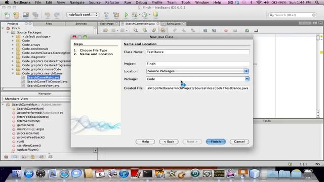Image resolution: width=324 pixels, height=182 pixels.
Task: Open the Package combo box arrow
Action: click(x=247, y=79)
